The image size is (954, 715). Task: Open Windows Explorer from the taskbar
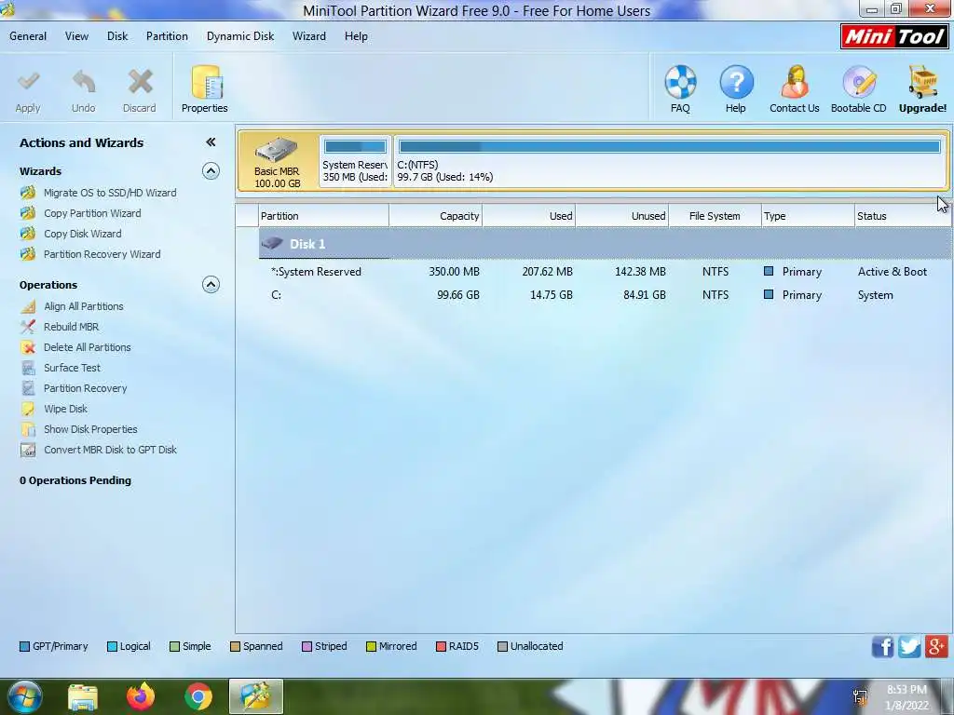tap(83, 697)
